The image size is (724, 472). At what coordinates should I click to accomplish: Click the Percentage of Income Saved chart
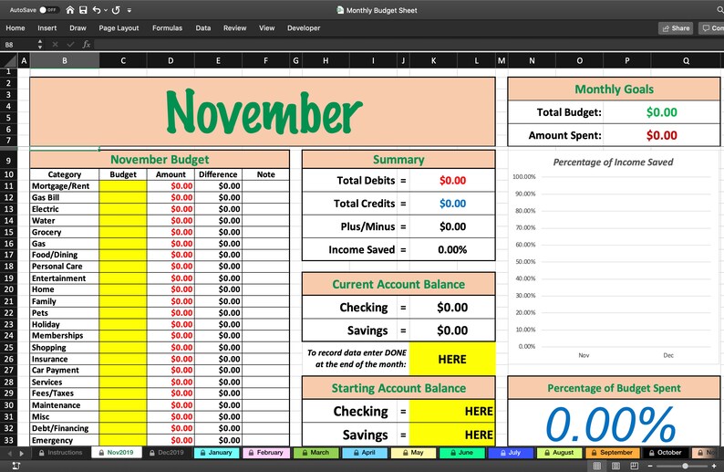click(x=614, y=257)
